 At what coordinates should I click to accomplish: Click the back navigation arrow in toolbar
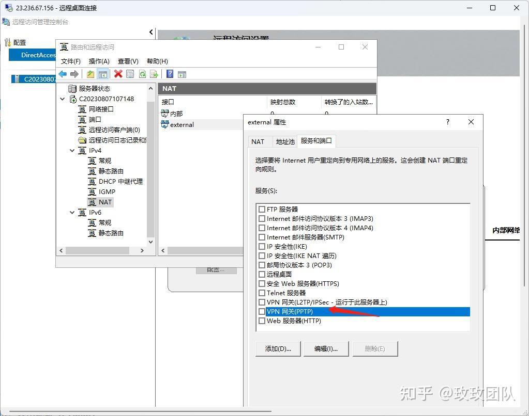[x=62, y=74]
